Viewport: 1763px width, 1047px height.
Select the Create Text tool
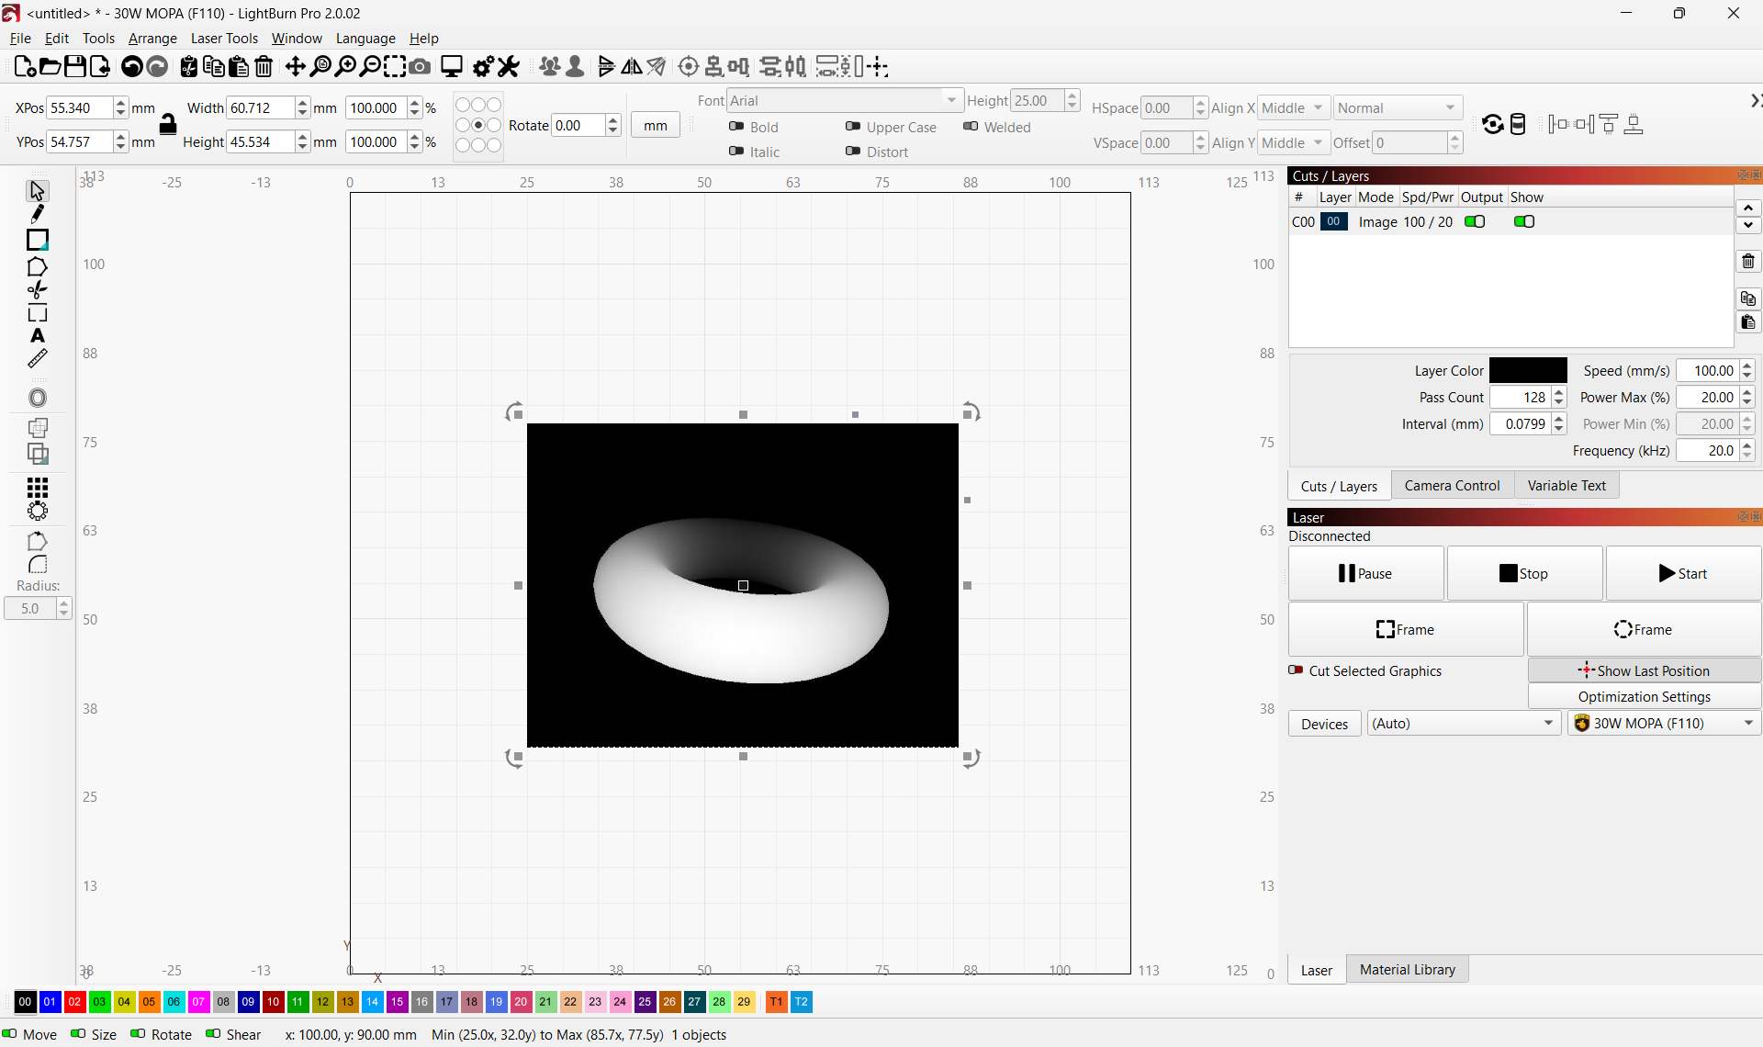tap(38, 336)
